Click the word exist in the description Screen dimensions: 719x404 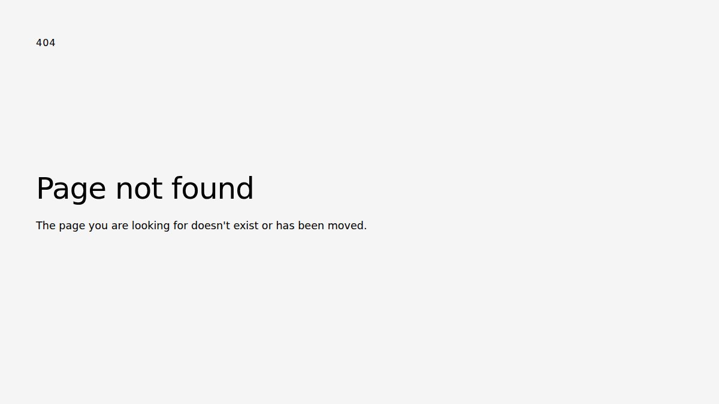[x=246, y=226]
